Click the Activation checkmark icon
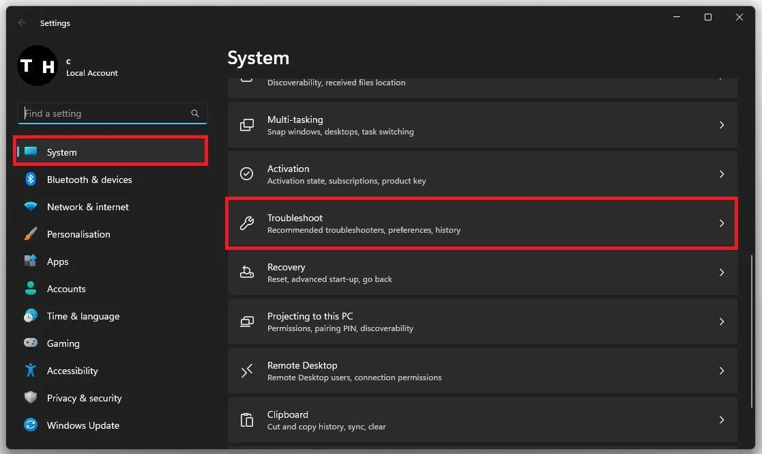 246,173
